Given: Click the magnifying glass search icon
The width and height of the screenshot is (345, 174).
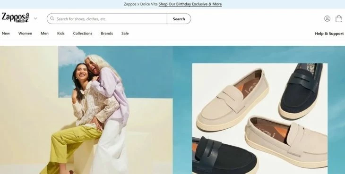Looking at the screenshot, I should tap(52, 19).
